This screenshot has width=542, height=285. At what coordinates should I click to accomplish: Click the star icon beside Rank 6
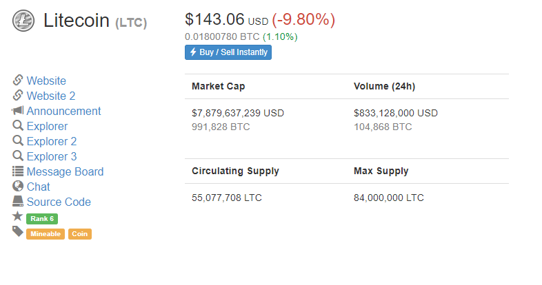[18, 216]
